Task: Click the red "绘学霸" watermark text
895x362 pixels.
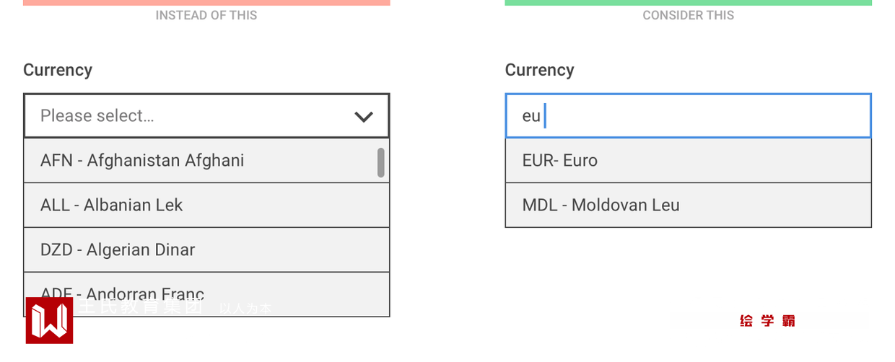Action: click(767, 321)
